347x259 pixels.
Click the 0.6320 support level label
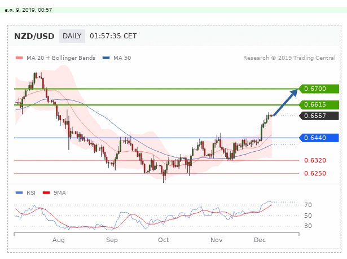[315, 160]
